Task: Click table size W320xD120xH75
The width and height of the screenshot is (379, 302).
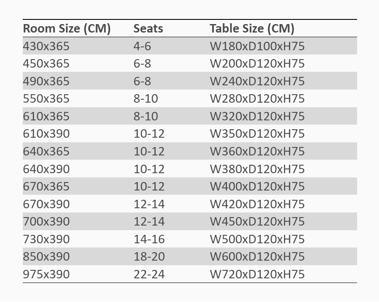Action: click(257, 116)
